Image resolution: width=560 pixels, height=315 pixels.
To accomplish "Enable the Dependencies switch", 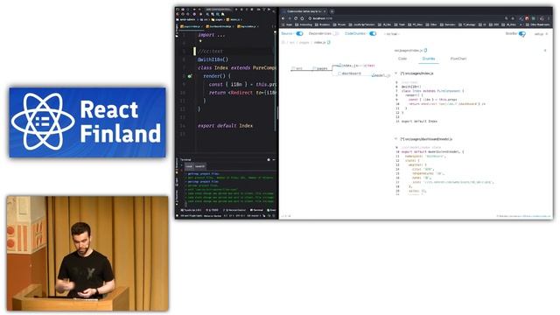I will [x=336, y=33].
